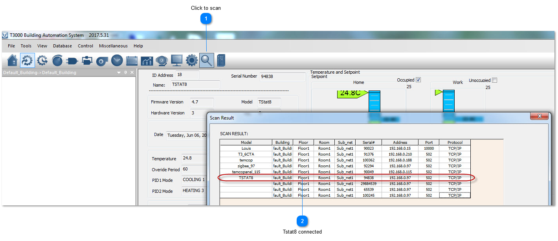This screenshot has width=558, height=241.
Task: Select the T3_6CTA row in scan results
Action: click(345, 154)
